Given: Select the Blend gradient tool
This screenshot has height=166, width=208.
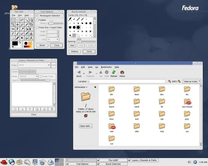Looking at the screenshot, I should point(31,29).
